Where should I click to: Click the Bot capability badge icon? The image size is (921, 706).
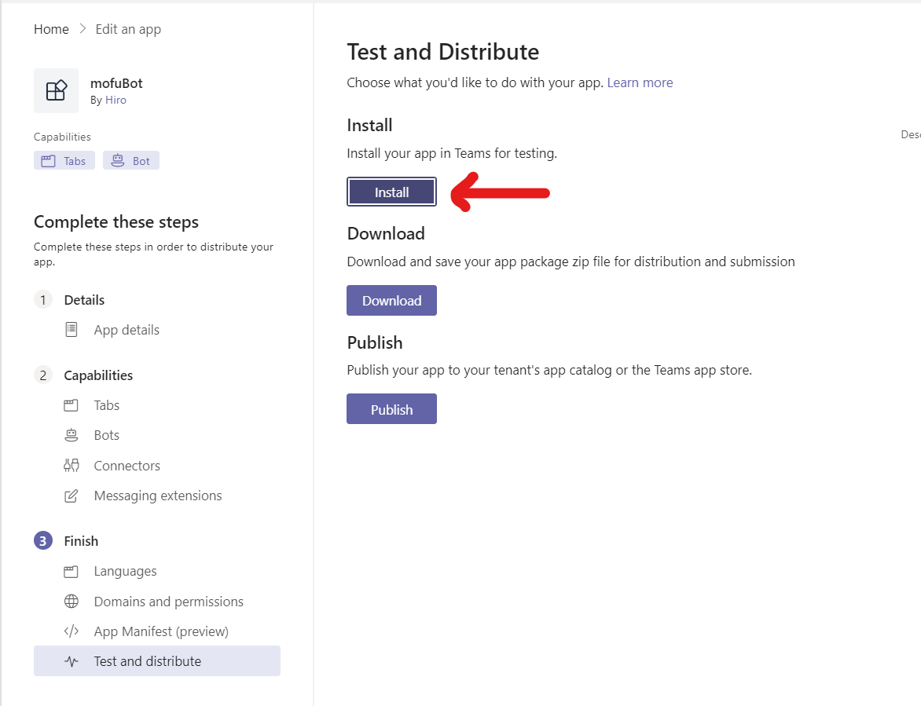point(117,160)
